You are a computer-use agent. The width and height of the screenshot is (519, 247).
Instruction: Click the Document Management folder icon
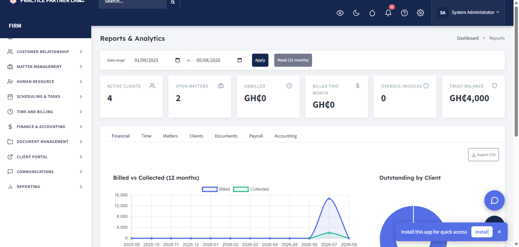[x=10, y=142]
